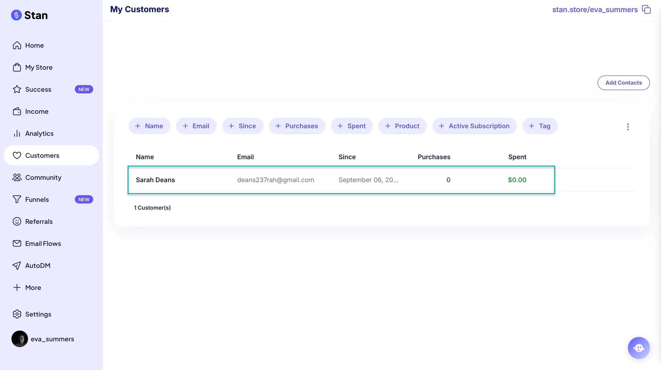Open the stan.store/eva_summers link
This screenshot has width=661, height=370.
click(x=595, y=9)
